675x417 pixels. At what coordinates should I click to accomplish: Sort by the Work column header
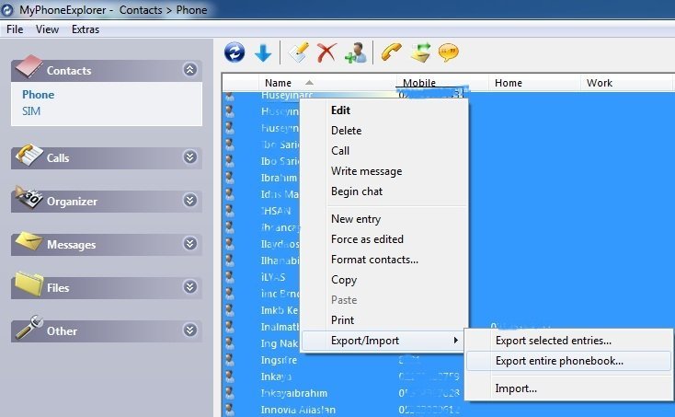coord(626,83)
